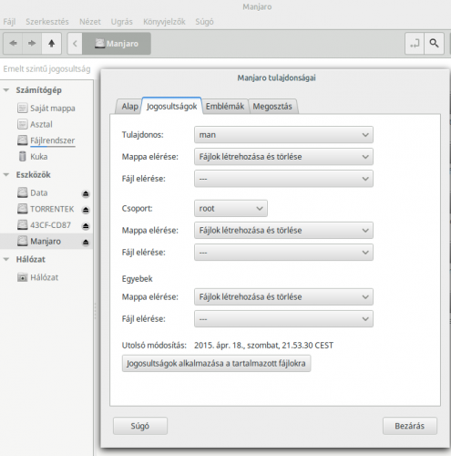Click the Súgó help button in dialog
This screenshot has height=456, width=451.
(x=140, y=426)
